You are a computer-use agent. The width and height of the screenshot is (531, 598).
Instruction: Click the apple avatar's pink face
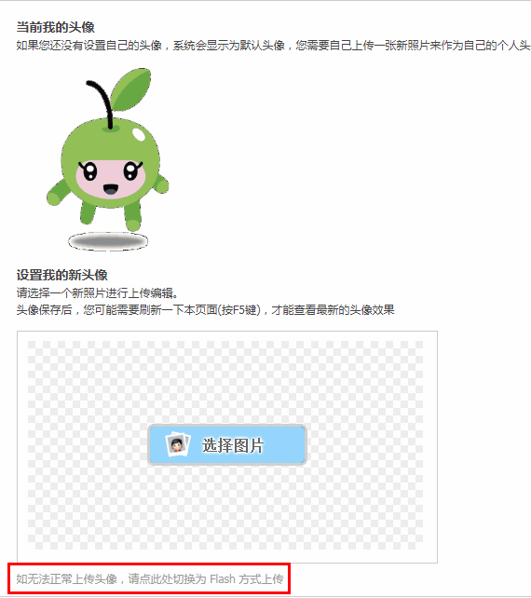point(110,179)
